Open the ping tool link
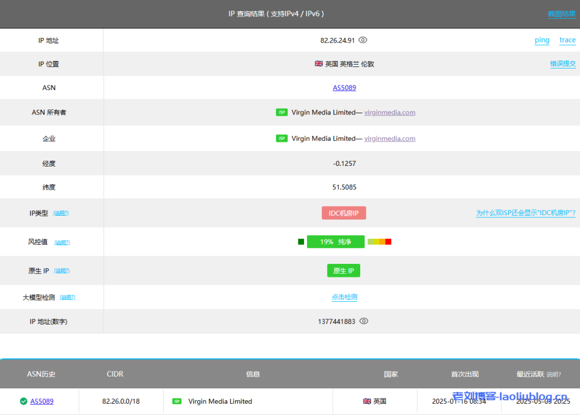This screenshot has height=415, width=580. click(x=541, y=40)
